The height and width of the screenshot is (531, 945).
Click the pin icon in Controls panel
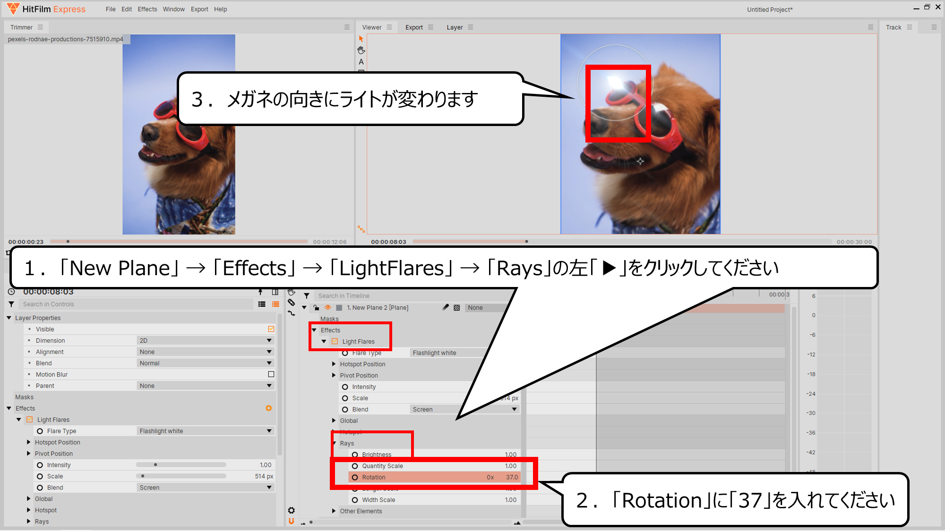[260, 292]
